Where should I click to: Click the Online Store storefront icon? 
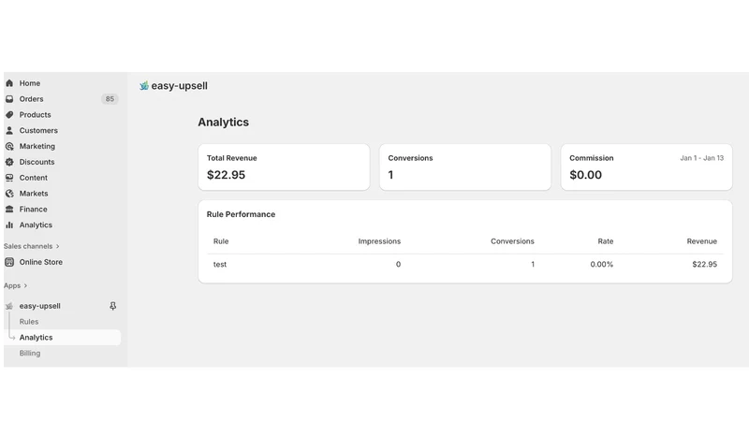(x=9, y=262)
